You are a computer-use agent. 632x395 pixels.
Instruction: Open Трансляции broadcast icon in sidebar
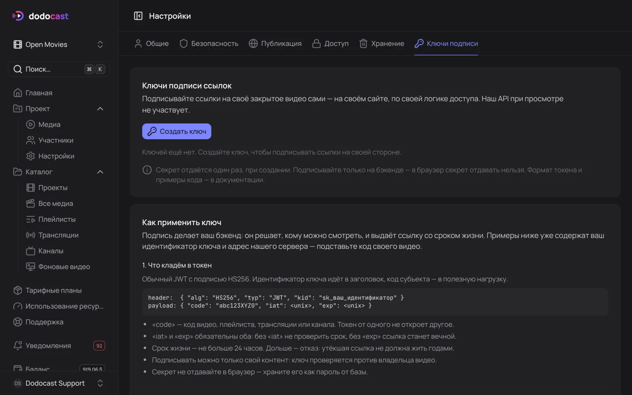(30, 235)
